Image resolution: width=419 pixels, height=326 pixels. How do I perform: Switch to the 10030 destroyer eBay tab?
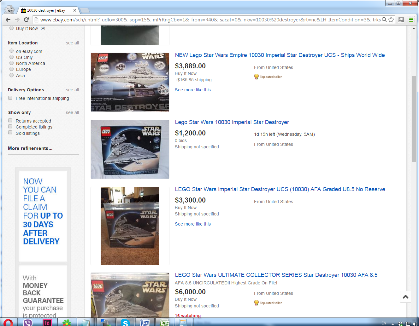(47, 10)
